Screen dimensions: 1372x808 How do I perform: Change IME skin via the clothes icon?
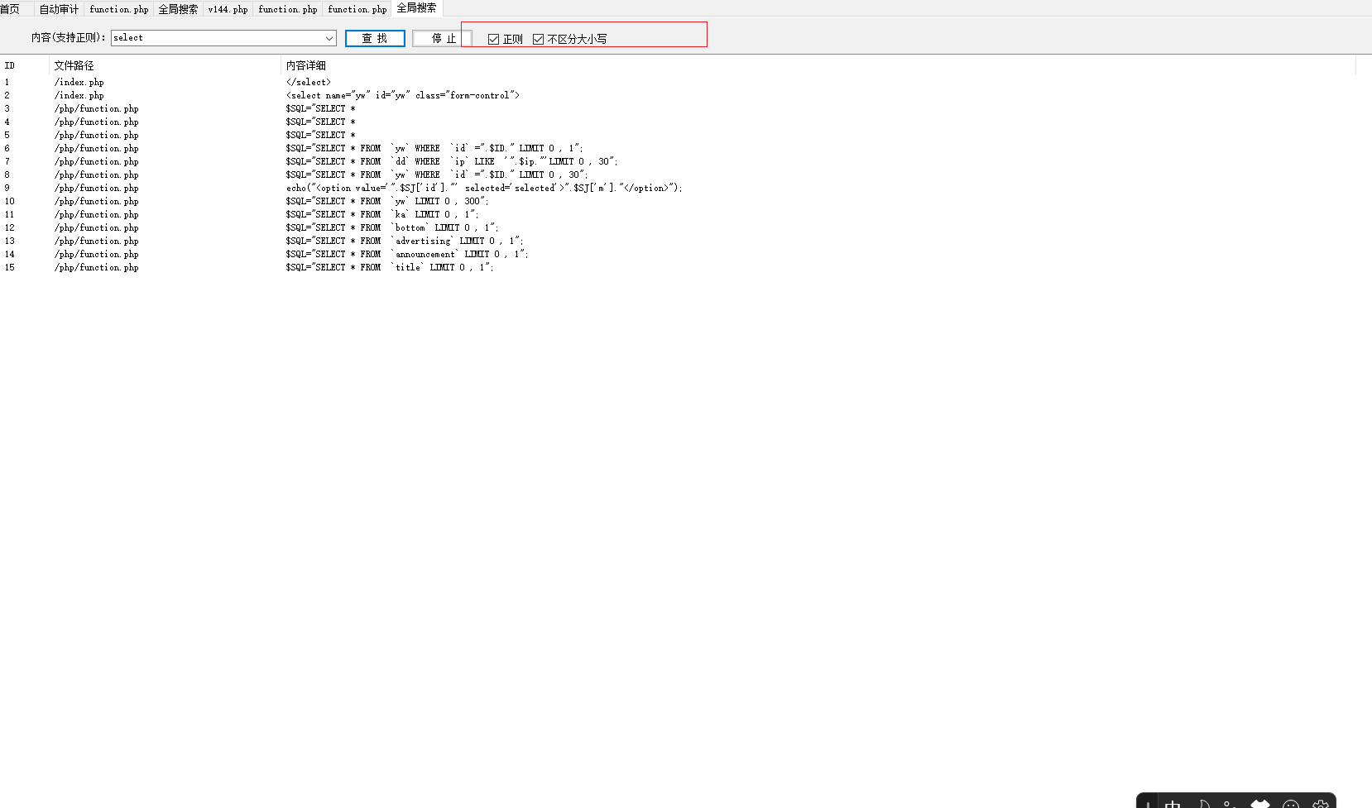tap(1260, 802)
